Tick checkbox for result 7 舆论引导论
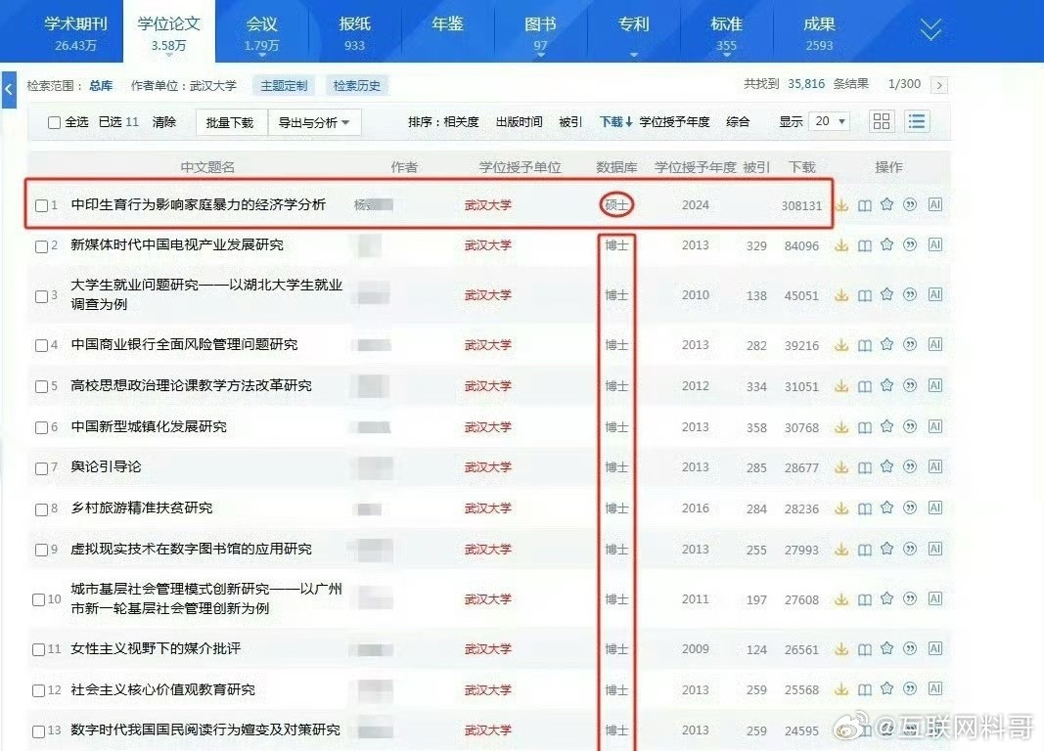The width and height of the screenshot is (1044, 751). tap(41, 468)
